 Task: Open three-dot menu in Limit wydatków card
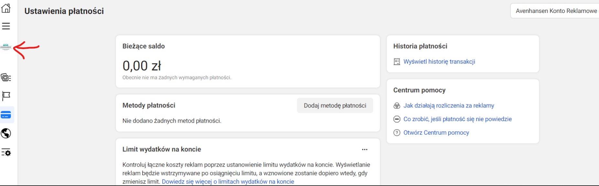(x=365, y=150)
